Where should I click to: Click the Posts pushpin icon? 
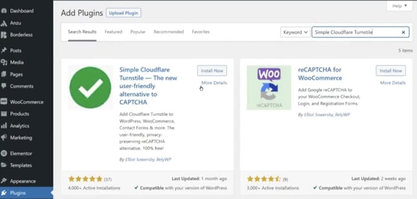[4, 51]
